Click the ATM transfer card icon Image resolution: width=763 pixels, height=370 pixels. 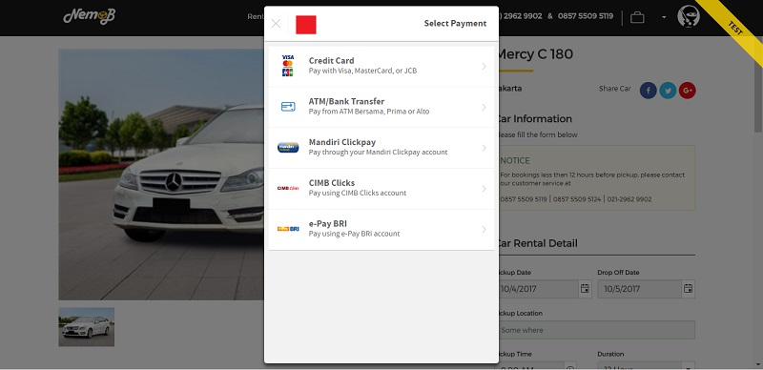pyautogui.click(x=288, y=107)
